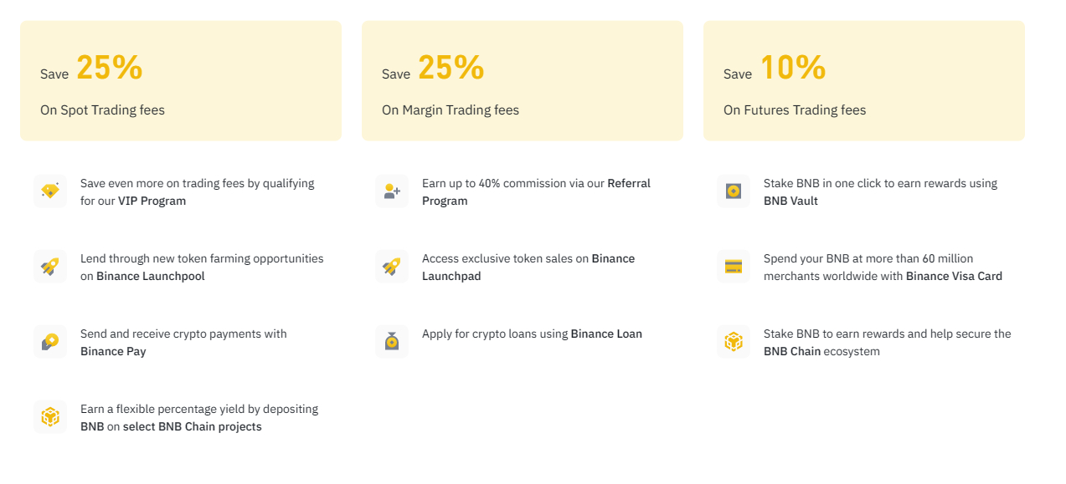The width and height of the screenshot is (1066, 484).
Task: Select the Spot Trading fees card
Action: click(x=181, y=81)
